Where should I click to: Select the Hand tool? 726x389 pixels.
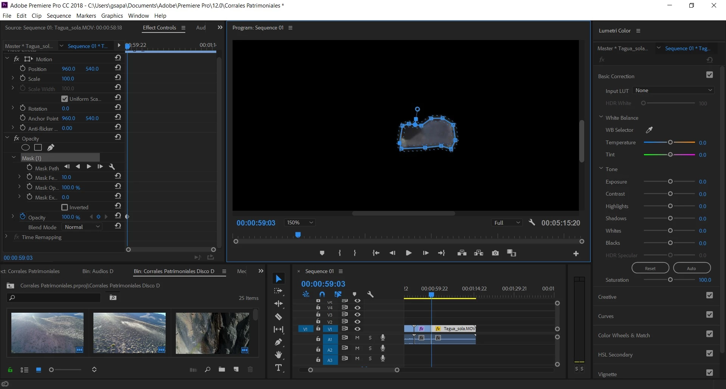point(278,355)
